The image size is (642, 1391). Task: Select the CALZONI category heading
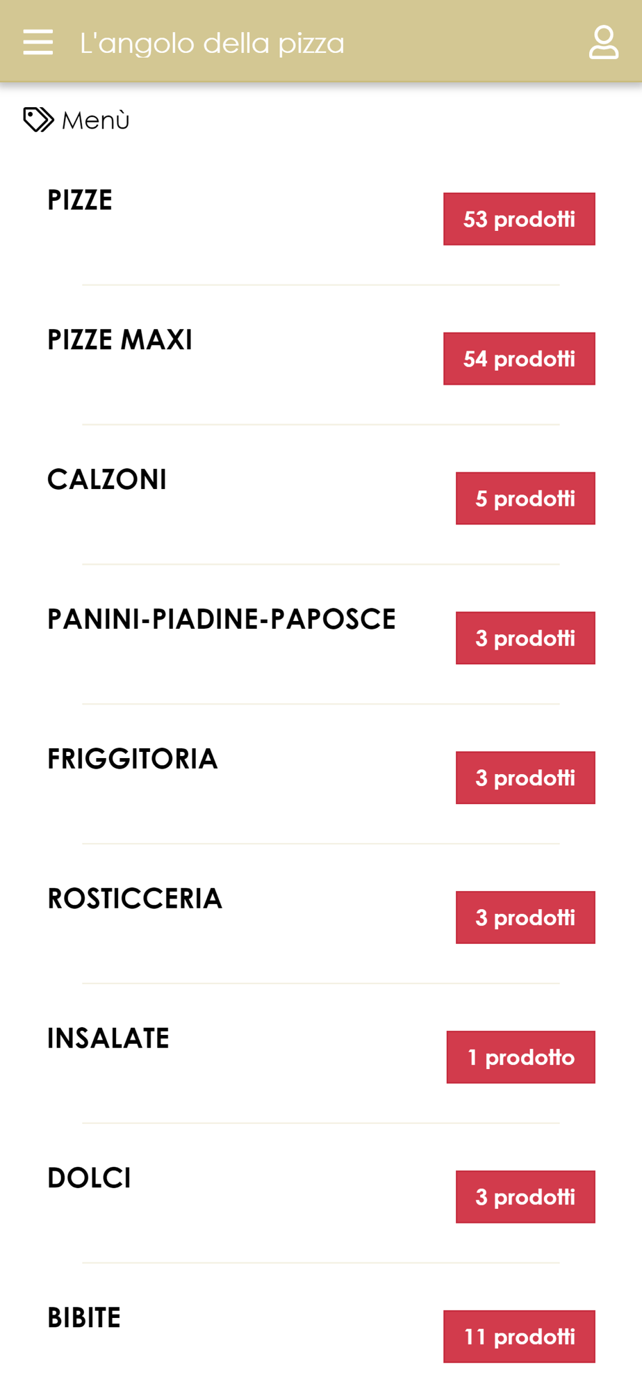(107, 480)
